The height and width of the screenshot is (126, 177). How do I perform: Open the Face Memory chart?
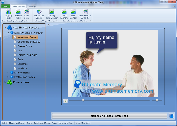[x=73, y=14]
